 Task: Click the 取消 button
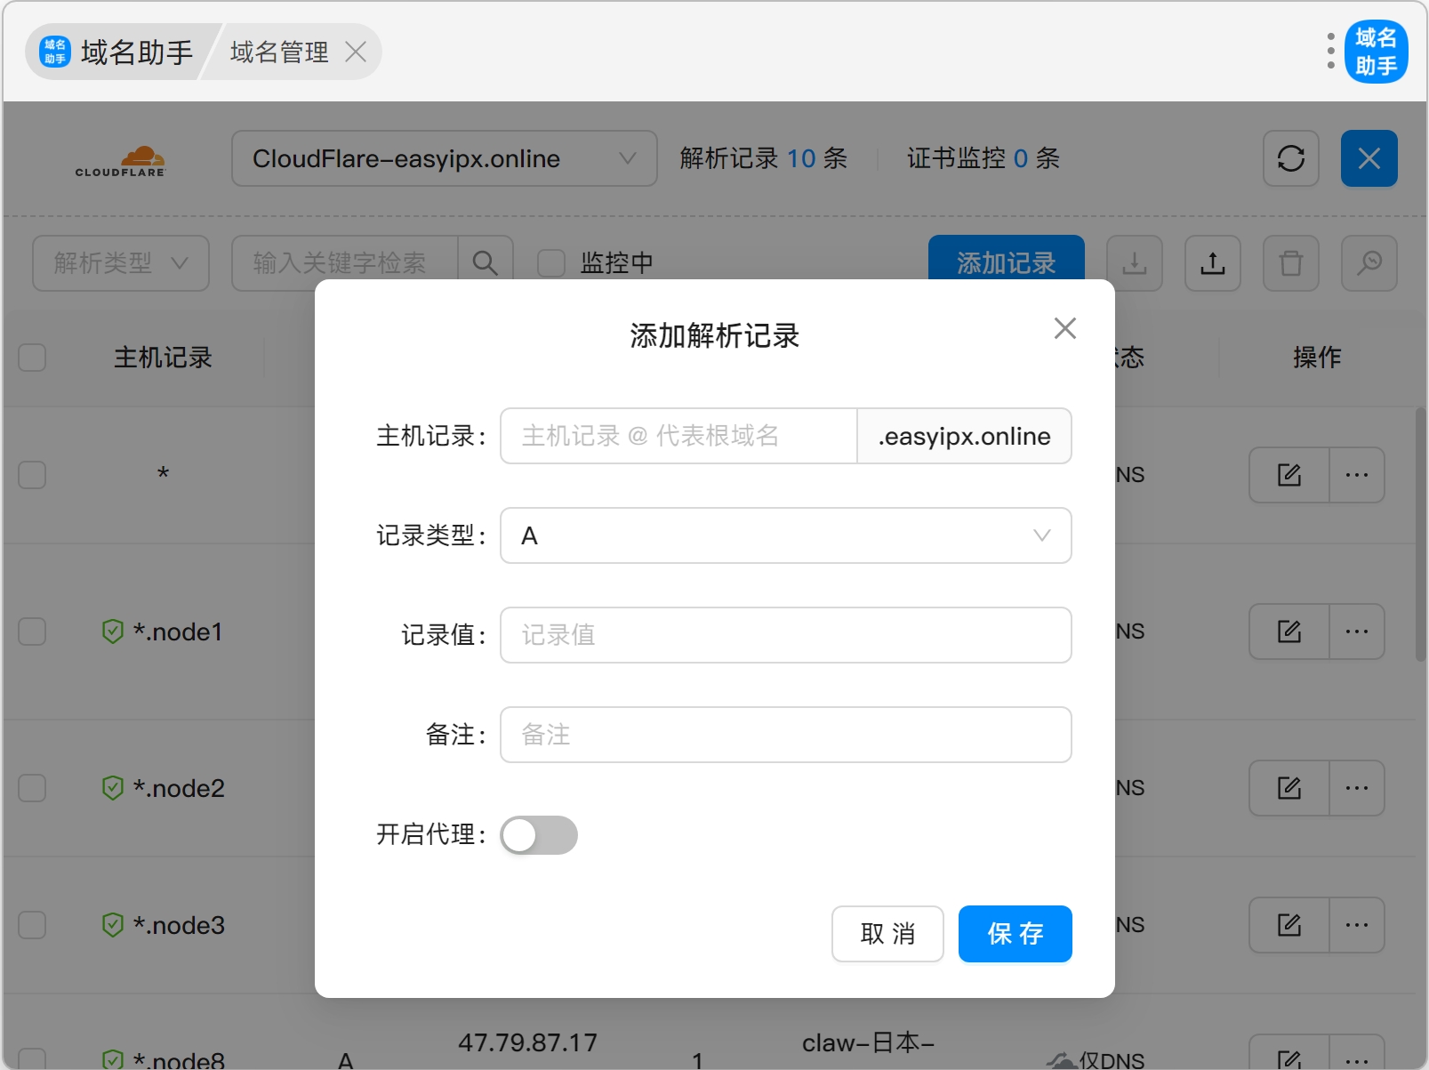887,934
